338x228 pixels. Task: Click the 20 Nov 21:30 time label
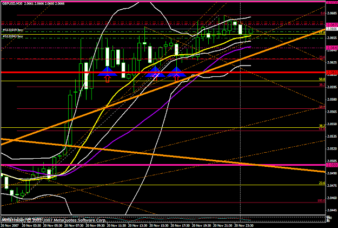[x=223, y=226]
